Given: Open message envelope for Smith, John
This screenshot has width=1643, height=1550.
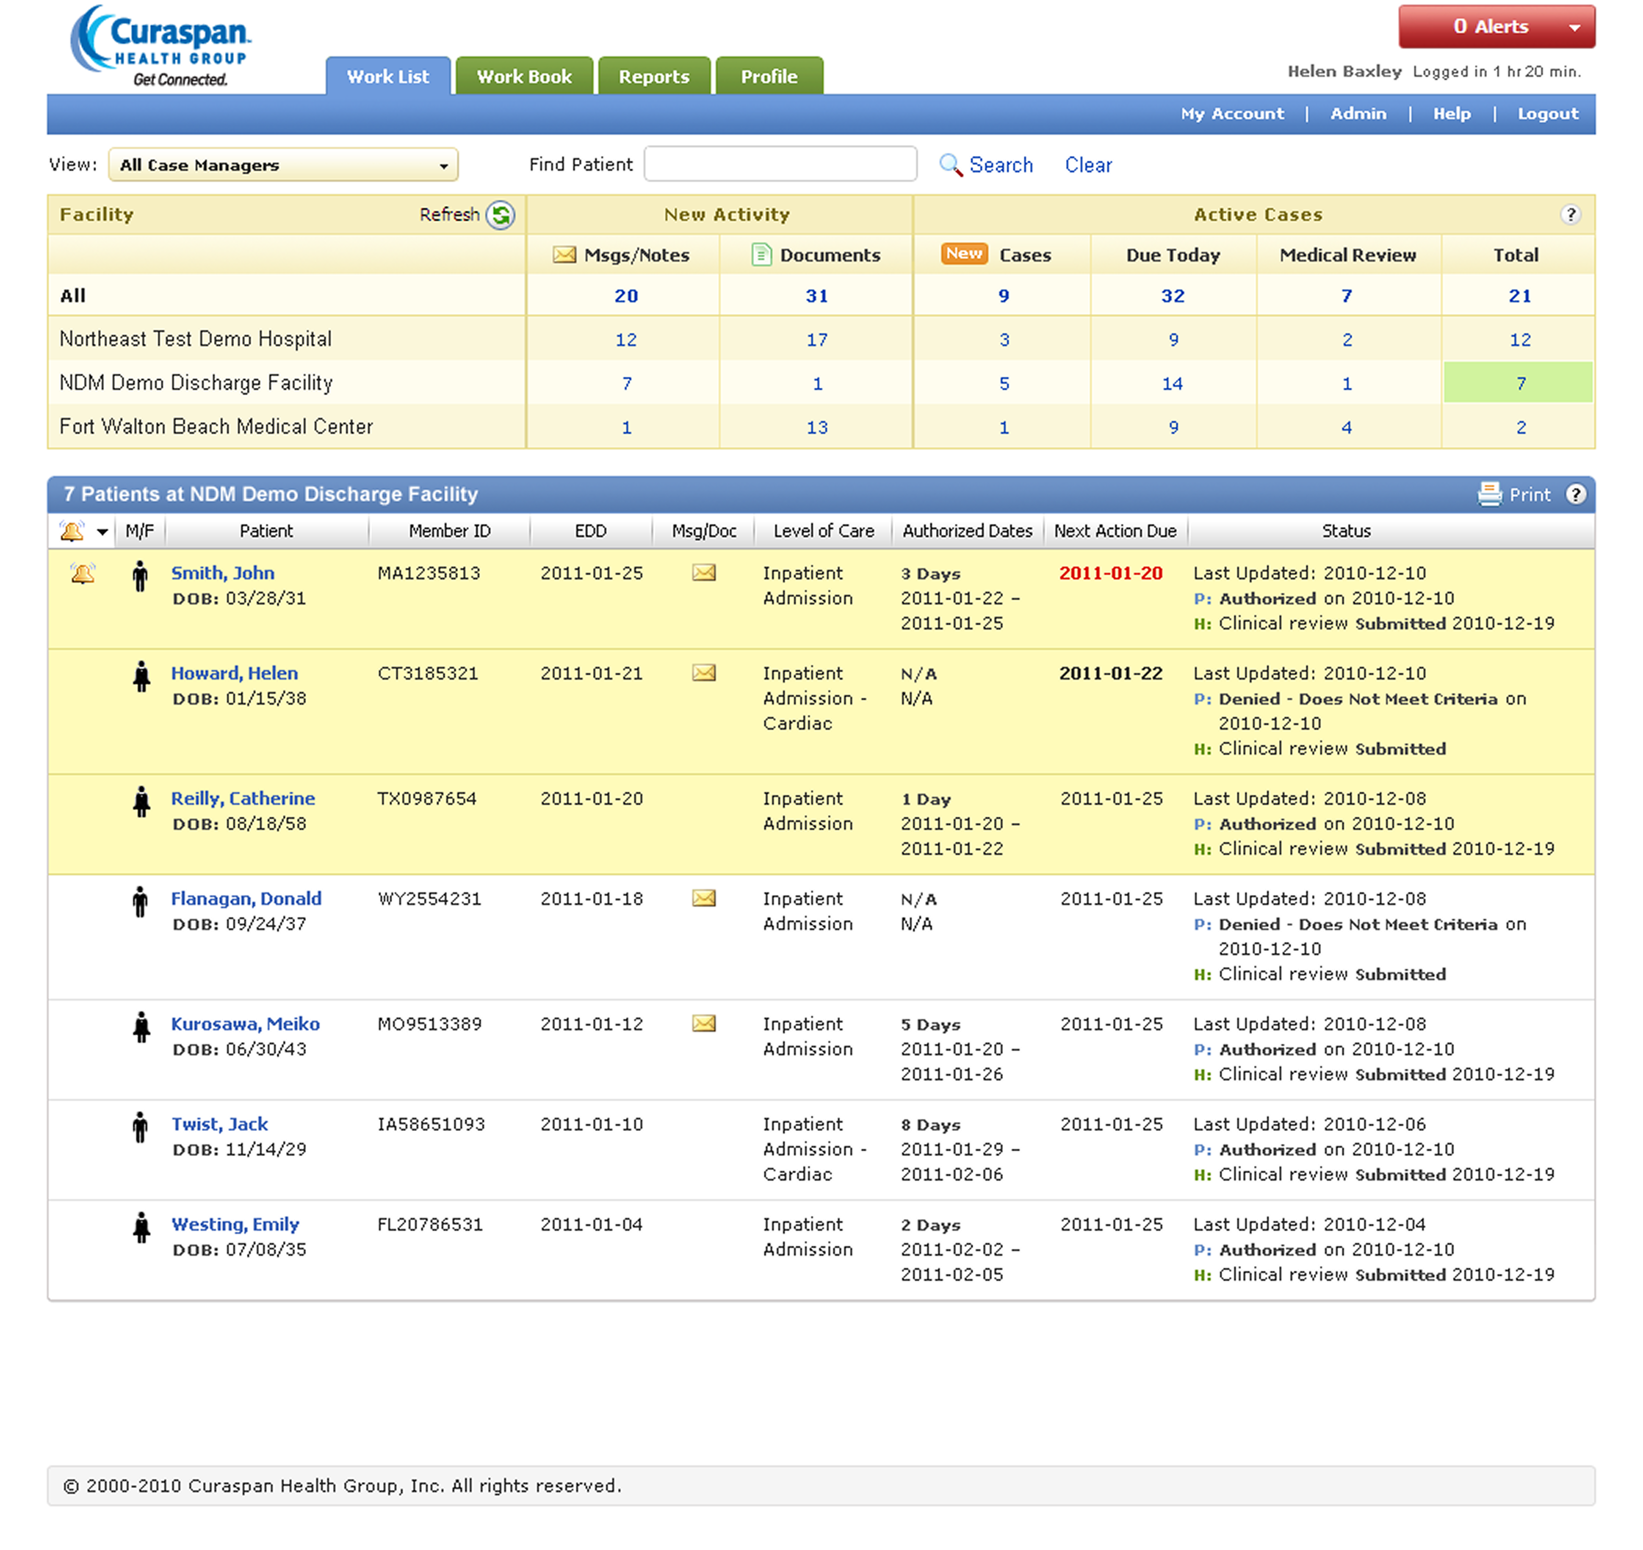Looking at the screenshot, I should coord(703,573).
